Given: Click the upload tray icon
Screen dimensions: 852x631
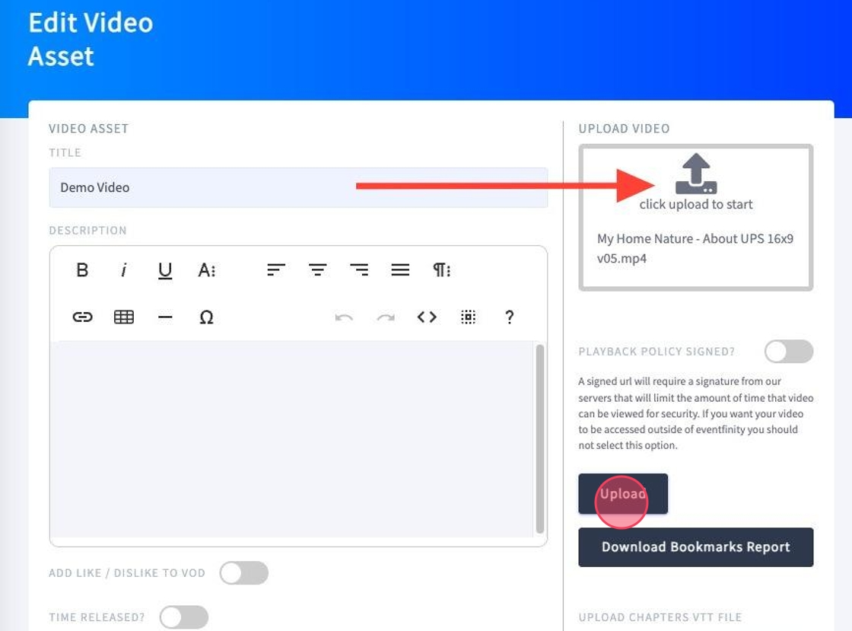Looking at the screenshot, I should [696, 174].
